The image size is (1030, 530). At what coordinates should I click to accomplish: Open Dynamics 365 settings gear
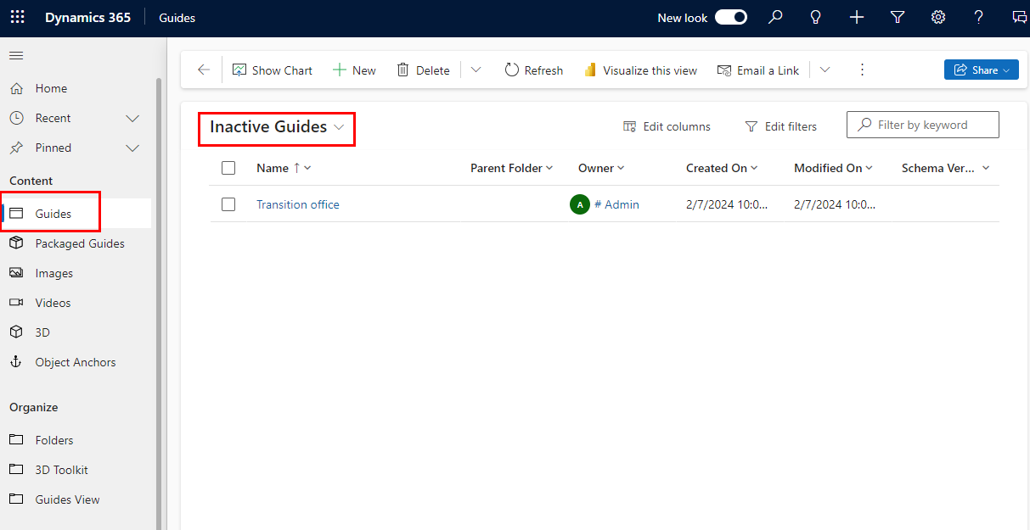[x=937, y=17]
